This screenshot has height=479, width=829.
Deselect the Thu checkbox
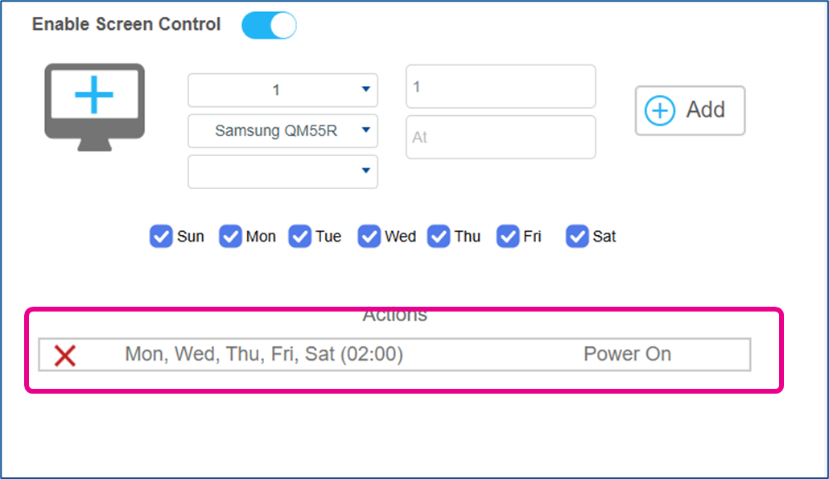click(439, 237)
